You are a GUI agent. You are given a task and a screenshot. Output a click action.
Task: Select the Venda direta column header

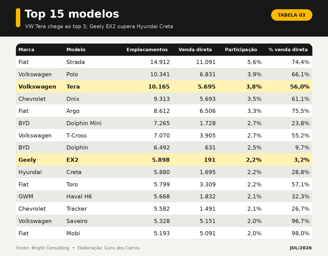[195, 50]
